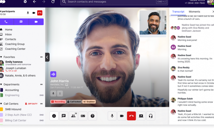The width and height of the screenshot is (214, 129).
Task: Show the 19 participants list
Action: coord(73,116)
